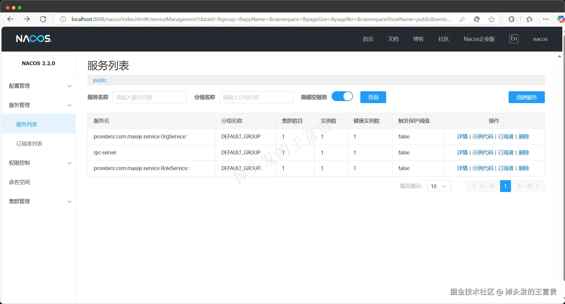Viewport: 565px width, 304px height.
Task: Open the favorites list icon
Action: pos(529,19)
